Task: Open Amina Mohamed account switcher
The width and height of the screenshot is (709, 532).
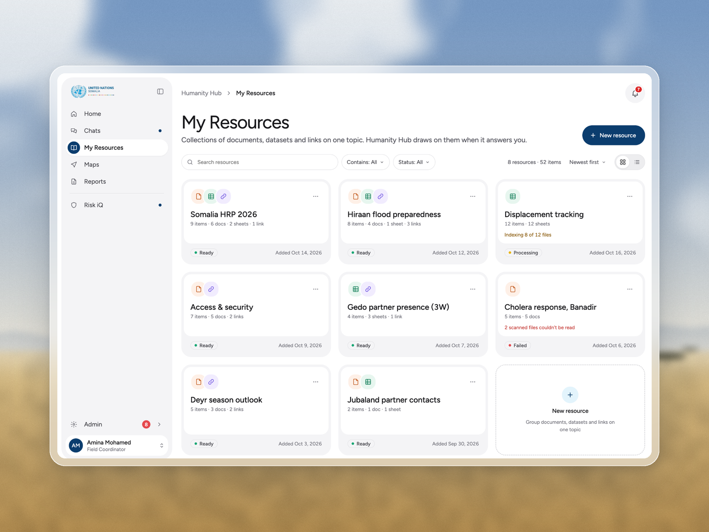Action: [x=117, y=446]
